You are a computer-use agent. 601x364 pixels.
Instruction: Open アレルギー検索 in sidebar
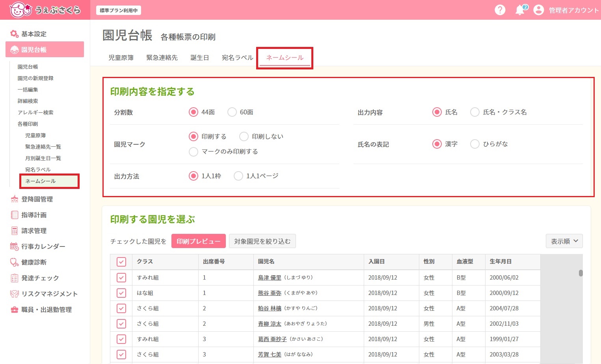pos(35,112)
